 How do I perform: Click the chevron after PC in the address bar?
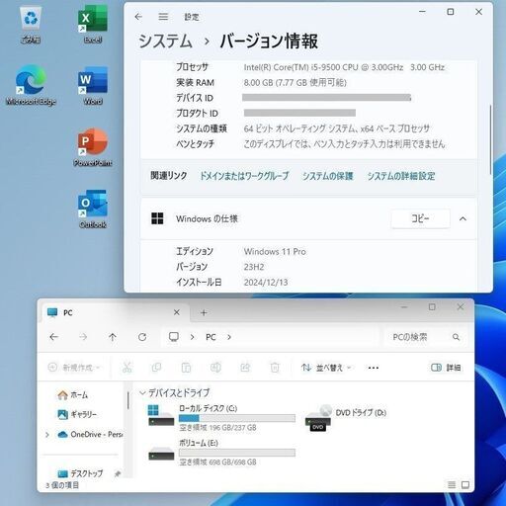pos(229,337)
